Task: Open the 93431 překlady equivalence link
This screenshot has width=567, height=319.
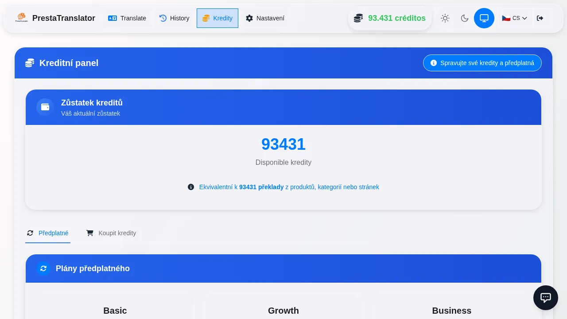Action: (261, 187)
